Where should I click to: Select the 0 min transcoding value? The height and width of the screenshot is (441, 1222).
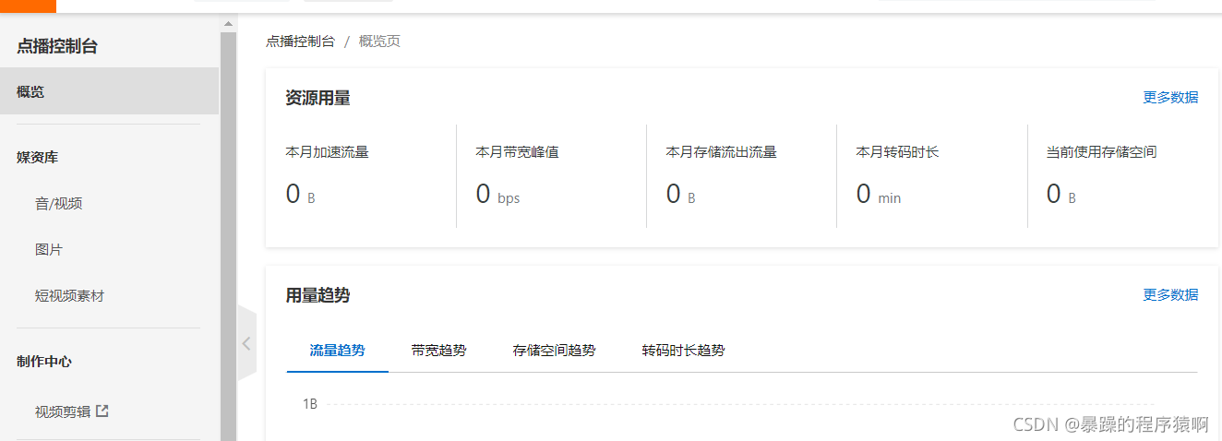(x=879, y=195)
